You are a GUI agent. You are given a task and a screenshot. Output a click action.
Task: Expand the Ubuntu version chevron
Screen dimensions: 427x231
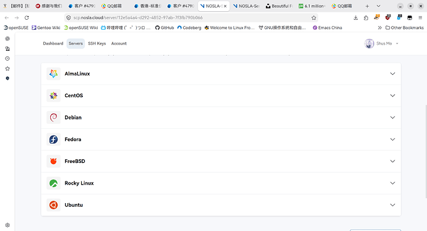pos(392,205)
